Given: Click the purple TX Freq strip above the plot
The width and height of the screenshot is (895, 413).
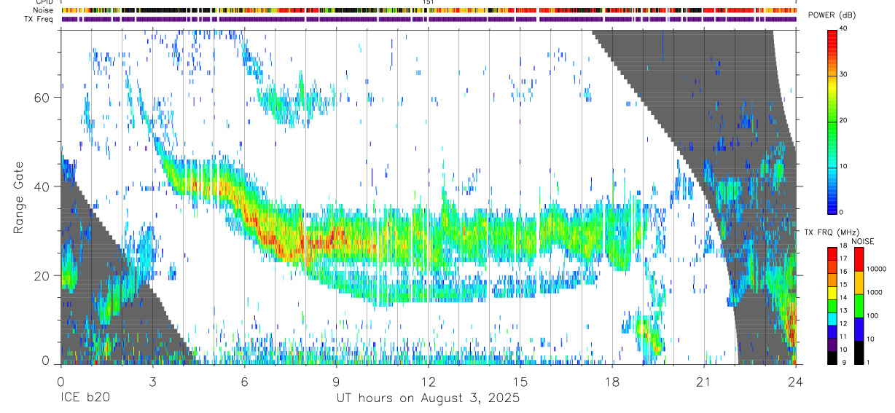Looking at the screenshot, I should click(x=429, y=19).
